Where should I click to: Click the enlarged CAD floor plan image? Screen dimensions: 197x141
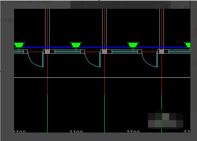[102, 71]
